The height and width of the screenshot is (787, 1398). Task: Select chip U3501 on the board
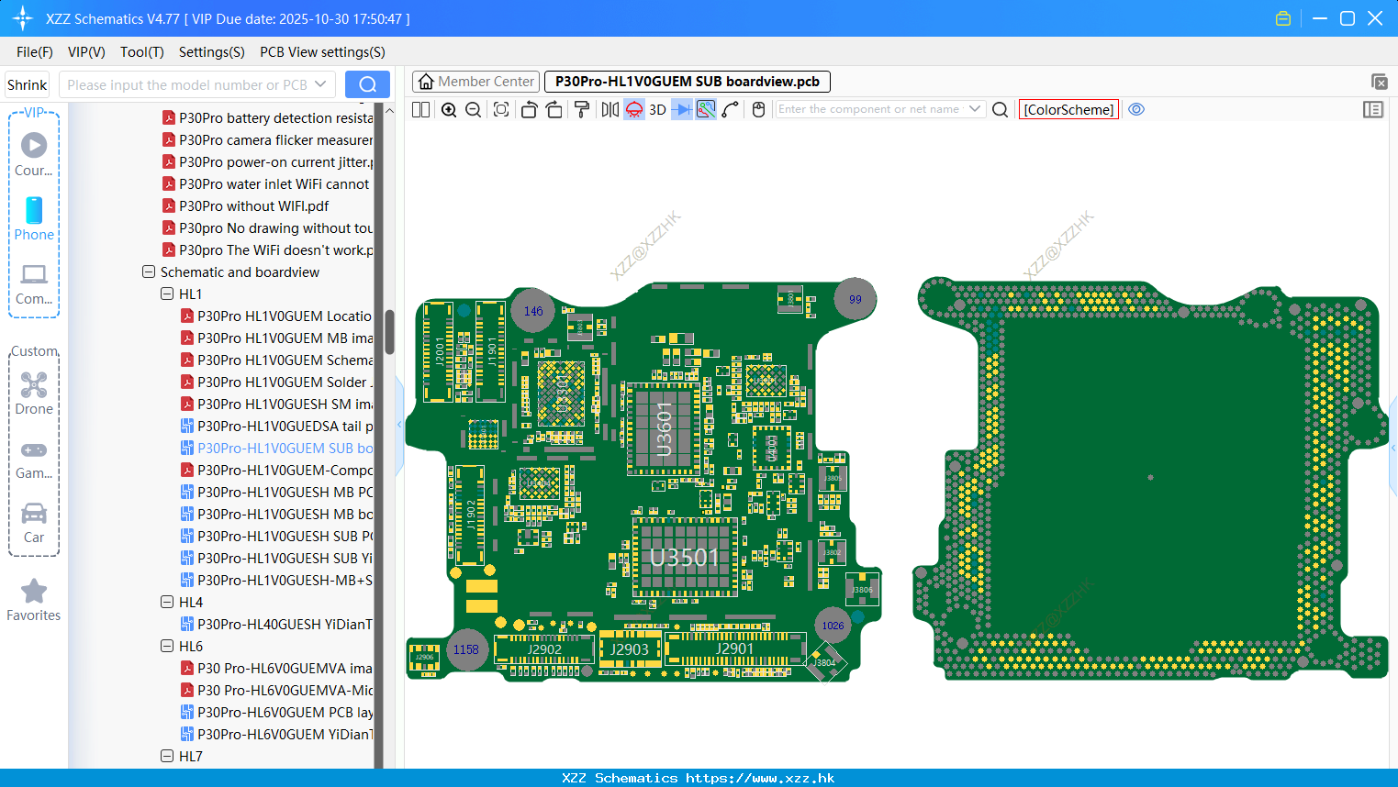click(x=685, y=557)
